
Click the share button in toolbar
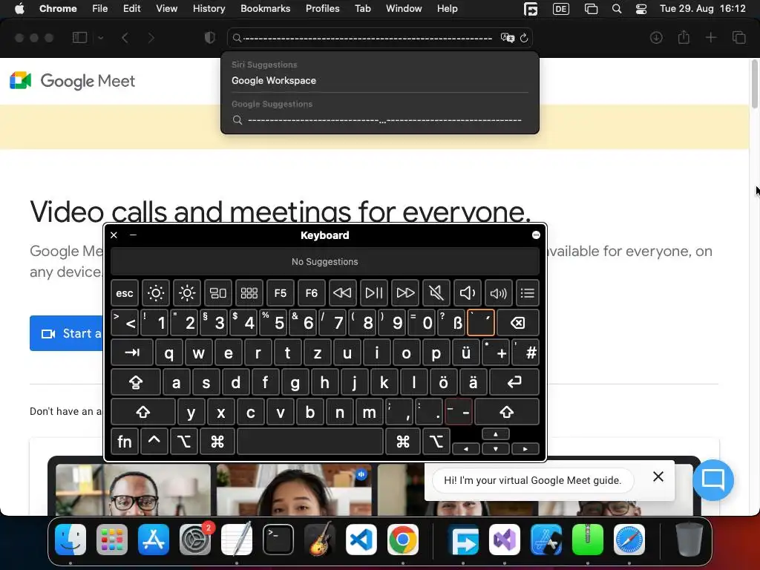point(684,37)
